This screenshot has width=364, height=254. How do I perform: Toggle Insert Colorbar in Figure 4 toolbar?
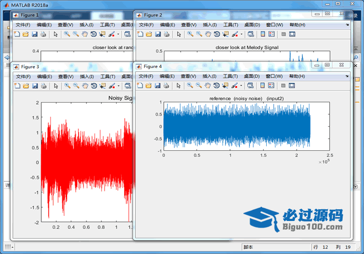pyautogui.click(x=263, y=86)
